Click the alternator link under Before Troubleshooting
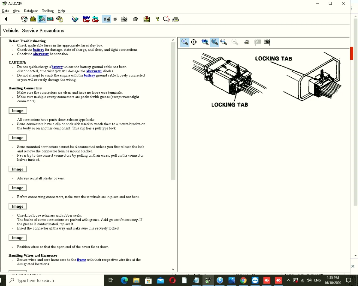Screen dimensions: 358x286 [x=41, y=54]
